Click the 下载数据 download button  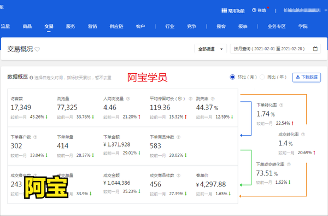point(307,77)
